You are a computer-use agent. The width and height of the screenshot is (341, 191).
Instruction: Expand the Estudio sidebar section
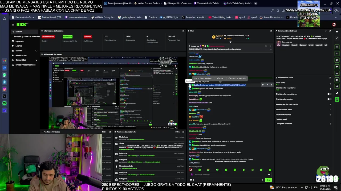click(x=36, y=51)
